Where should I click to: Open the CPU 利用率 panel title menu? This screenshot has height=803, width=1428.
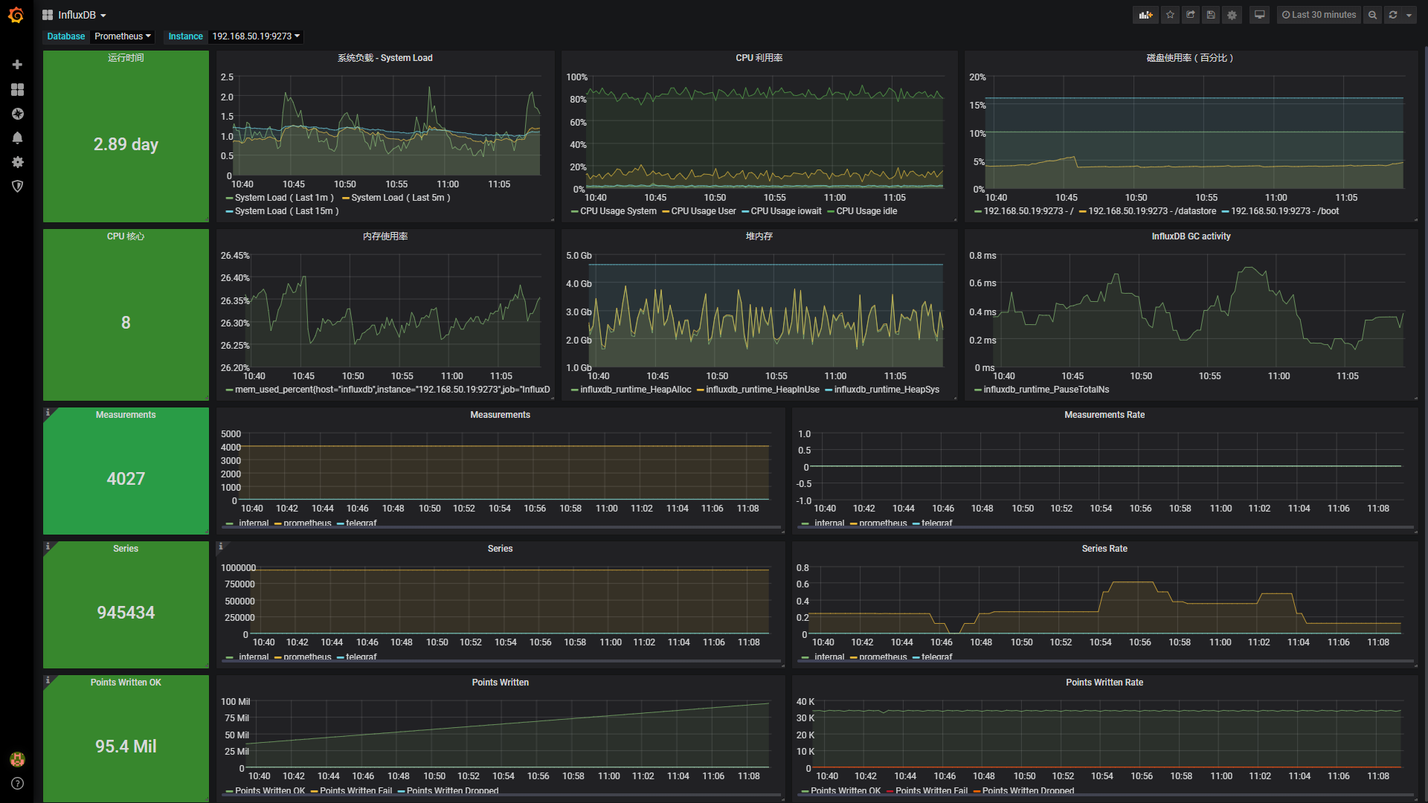[x=759, y=58]
